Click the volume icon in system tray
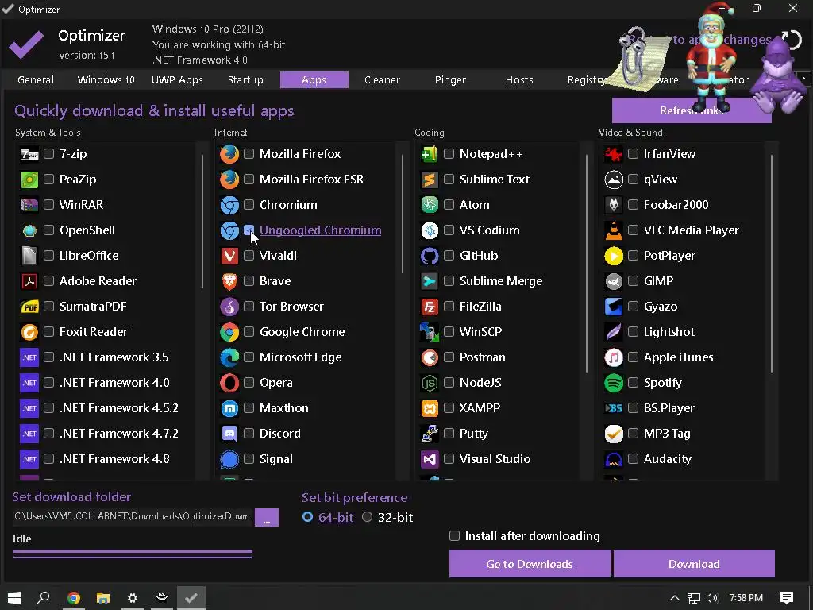 tap(712, 598)
